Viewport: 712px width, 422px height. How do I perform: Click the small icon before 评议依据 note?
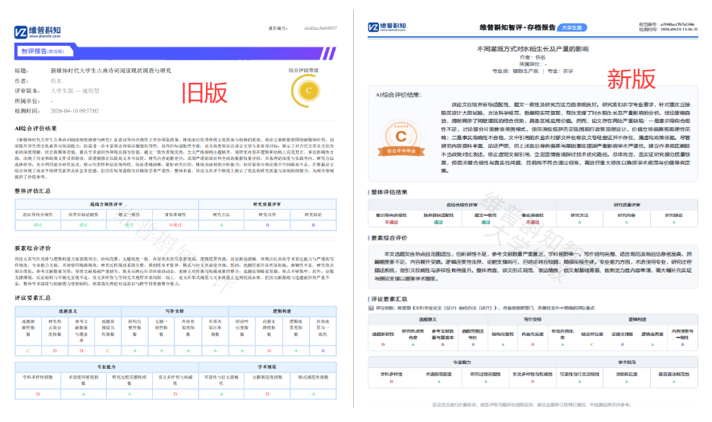click(x=371, y=308)
